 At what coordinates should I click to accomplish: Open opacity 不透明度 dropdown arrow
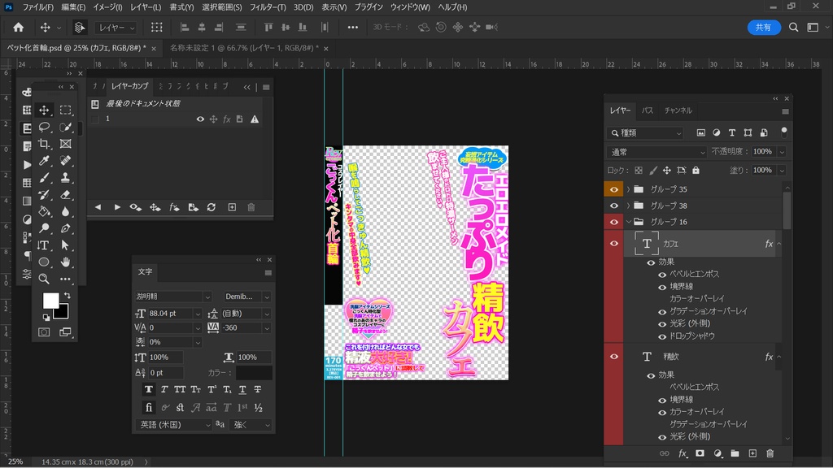point(782,152)
